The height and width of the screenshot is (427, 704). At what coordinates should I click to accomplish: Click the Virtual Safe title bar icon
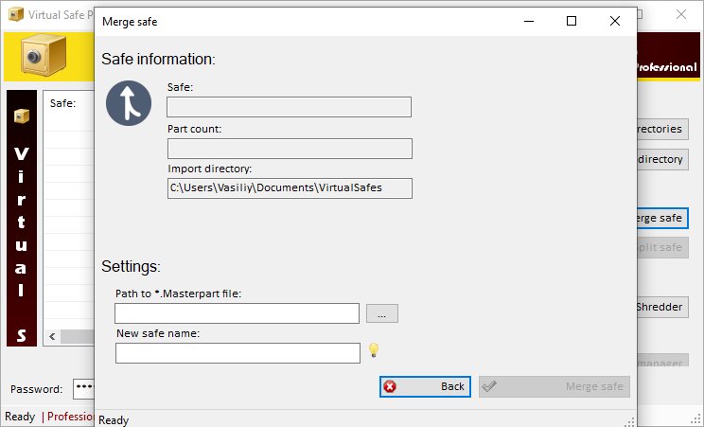click(14, 16)
